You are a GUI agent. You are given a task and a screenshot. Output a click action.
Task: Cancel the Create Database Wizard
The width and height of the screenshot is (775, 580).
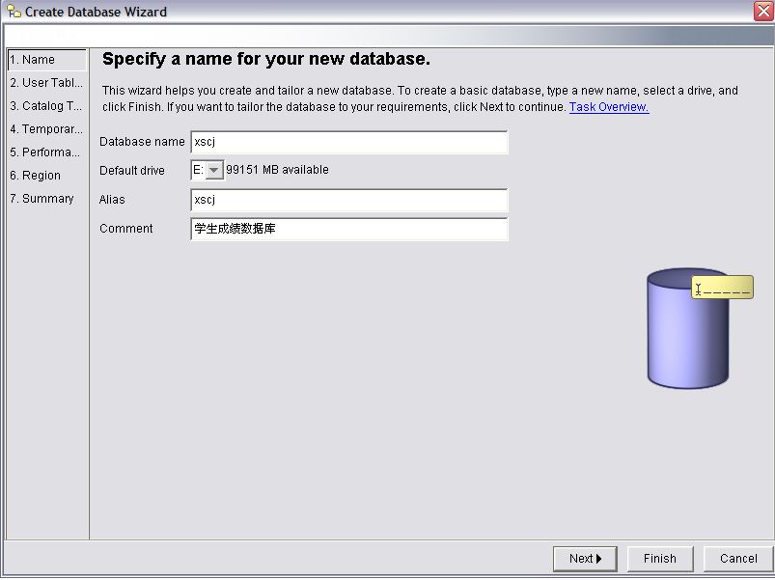(738, 559)
